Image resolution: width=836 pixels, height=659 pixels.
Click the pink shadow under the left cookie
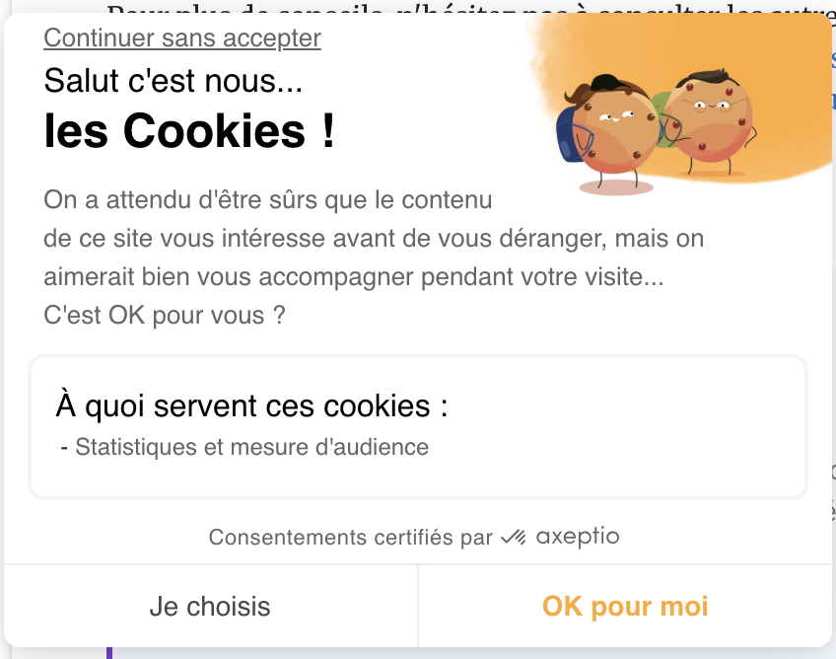click(616, 187)
